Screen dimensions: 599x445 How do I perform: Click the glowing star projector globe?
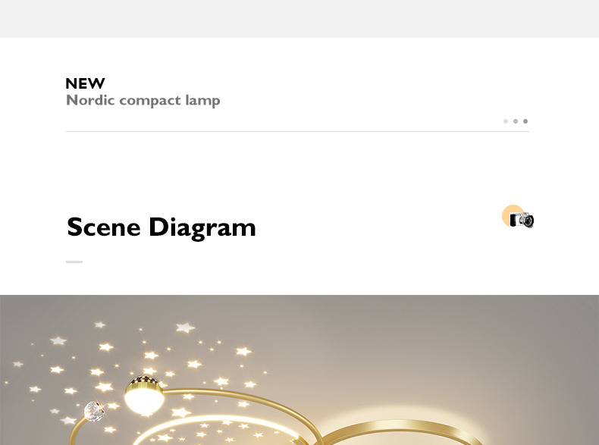[x=144, y=396]
